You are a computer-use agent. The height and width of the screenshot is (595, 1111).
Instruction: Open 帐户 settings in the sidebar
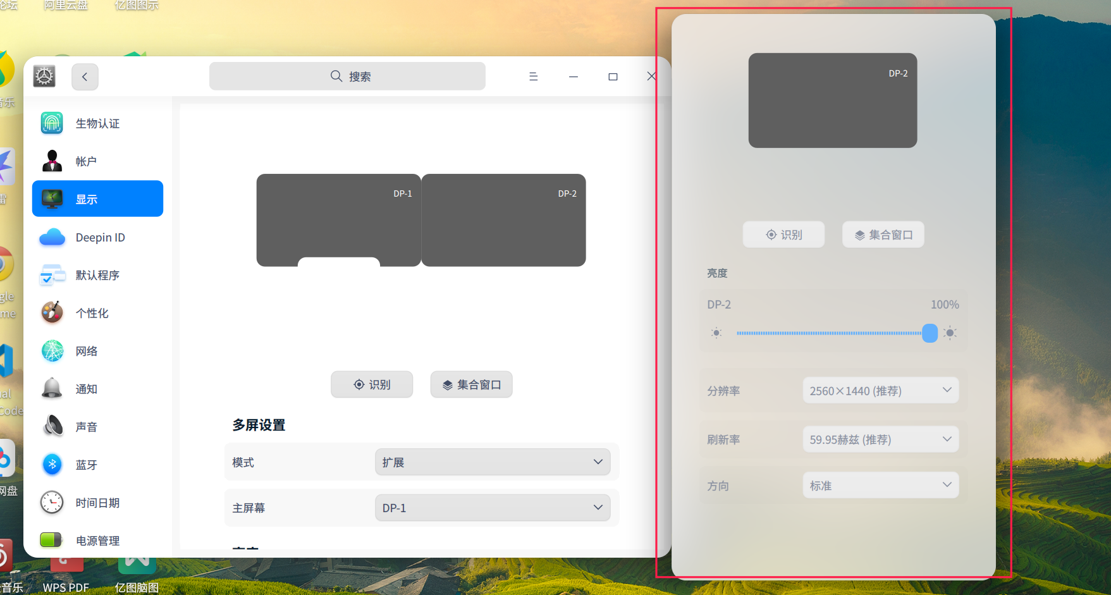click(97, 161)
